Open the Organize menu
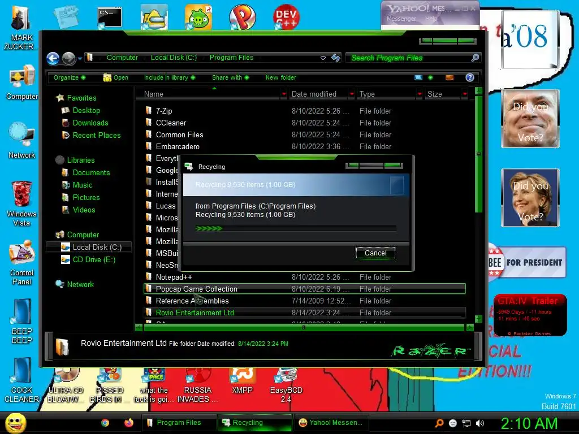 (x=70, y=77)
